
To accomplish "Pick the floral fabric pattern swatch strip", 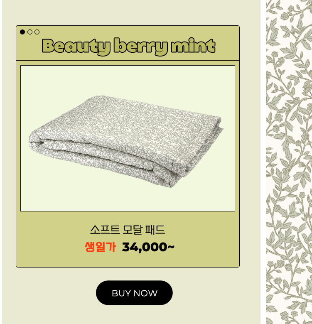I will tap(289, 162).
